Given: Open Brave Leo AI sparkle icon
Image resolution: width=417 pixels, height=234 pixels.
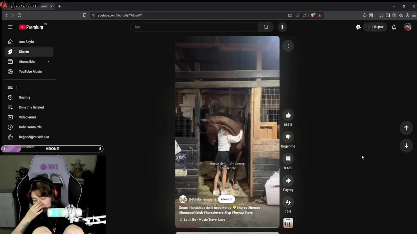Looking at the screenshot, I should coord(401,15).
